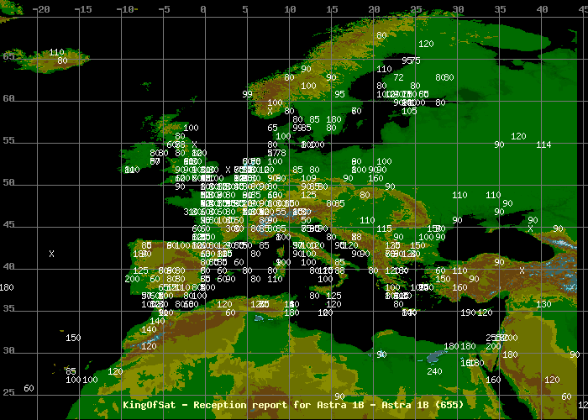This screenshot has width=588, height=420.
Task: Select the 99 marker off Norway's coast
Action: click(247, 94)
